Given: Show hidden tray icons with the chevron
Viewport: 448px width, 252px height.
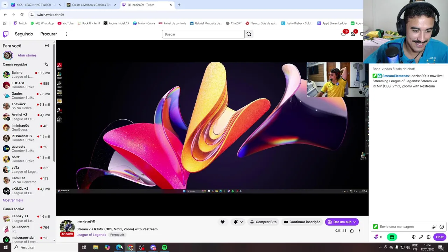Looking at the screenshot, I should pyautogui.click(x=380, y=247).
